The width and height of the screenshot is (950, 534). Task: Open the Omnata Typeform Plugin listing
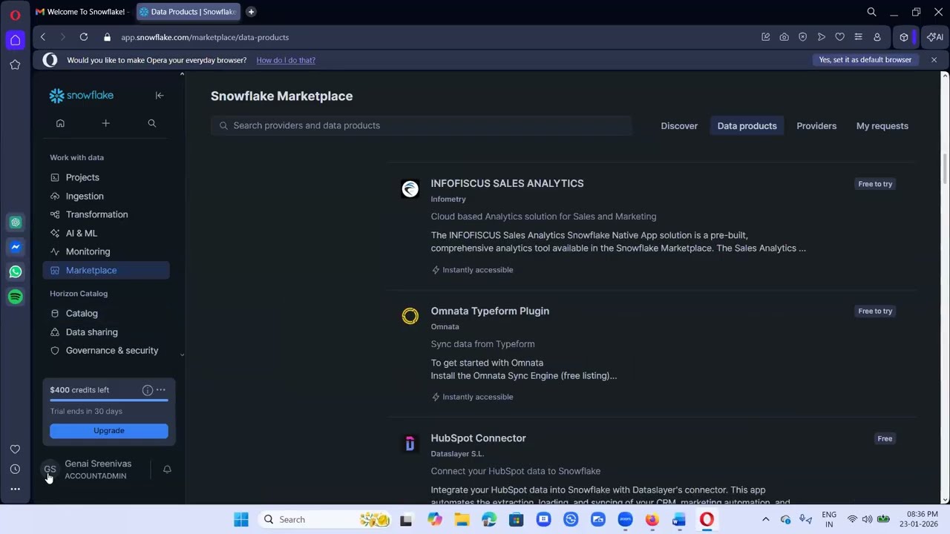click(490, 311)
